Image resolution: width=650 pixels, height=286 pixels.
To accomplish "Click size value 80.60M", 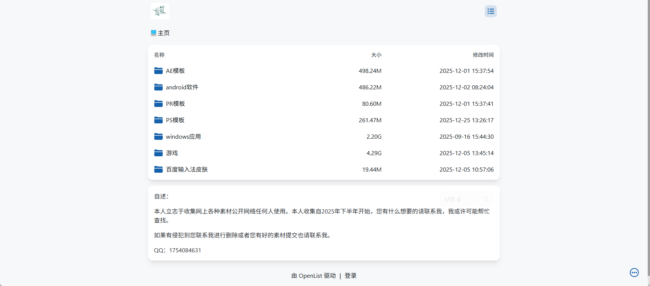I will pos(372,104).
